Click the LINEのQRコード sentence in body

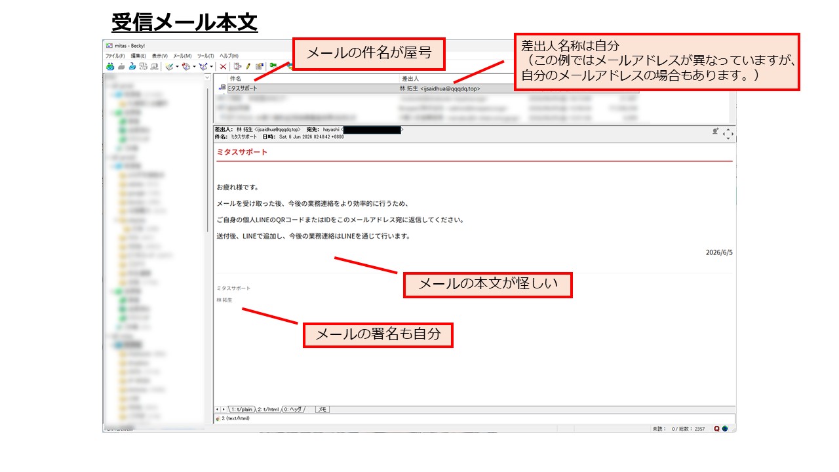[340, 220]
